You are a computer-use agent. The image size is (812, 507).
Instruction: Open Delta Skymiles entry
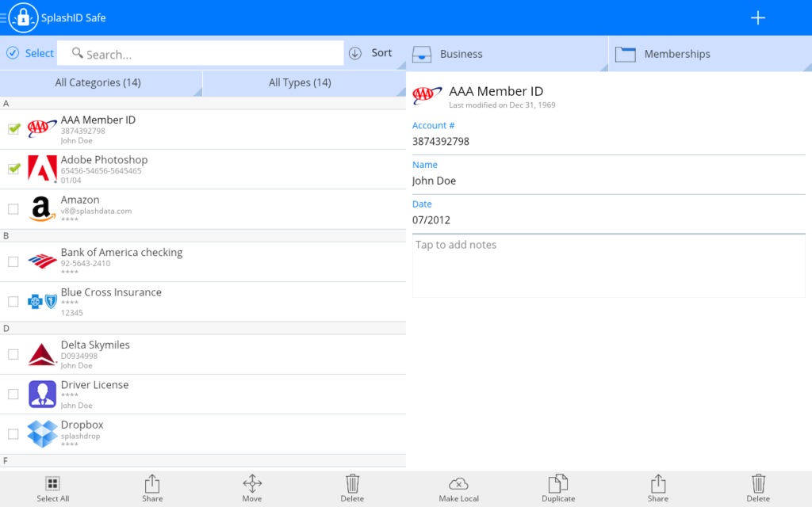[x=203, y=354]
